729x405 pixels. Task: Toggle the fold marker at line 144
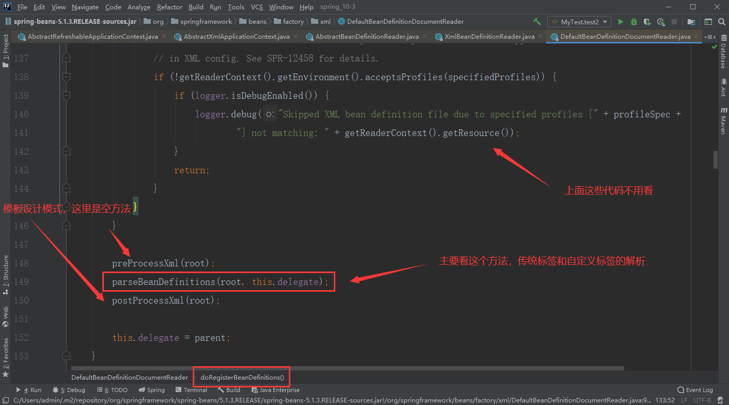click(66, 189)
